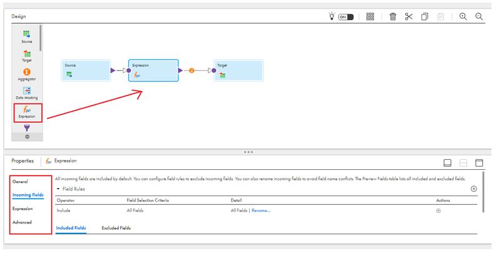Select the Aggregator transformation in palette
This screenshot has height=253, width=499.
point(27,74)
